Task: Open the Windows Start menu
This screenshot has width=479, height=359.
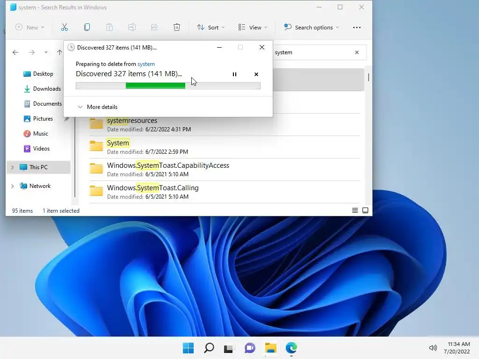Action: click(188, 348)
